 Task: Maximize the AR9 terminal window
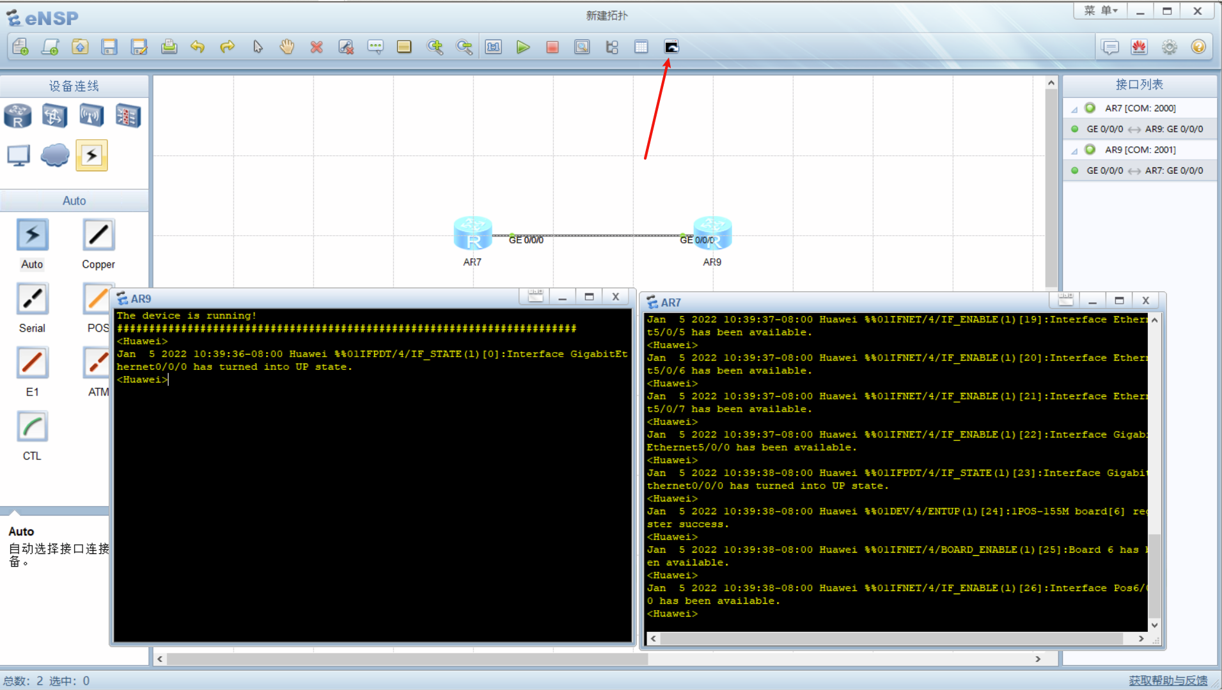pos(589,296)
